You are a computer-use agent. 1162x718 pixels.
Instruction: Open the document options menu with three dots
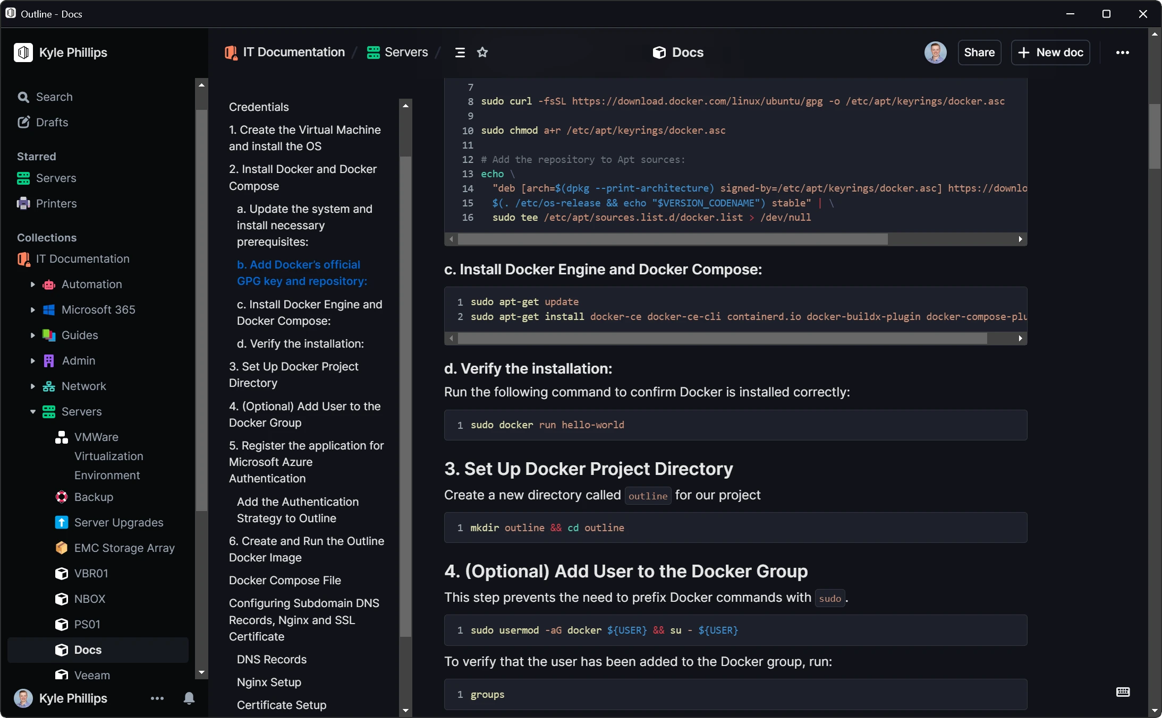click(x=1123, y=52)
